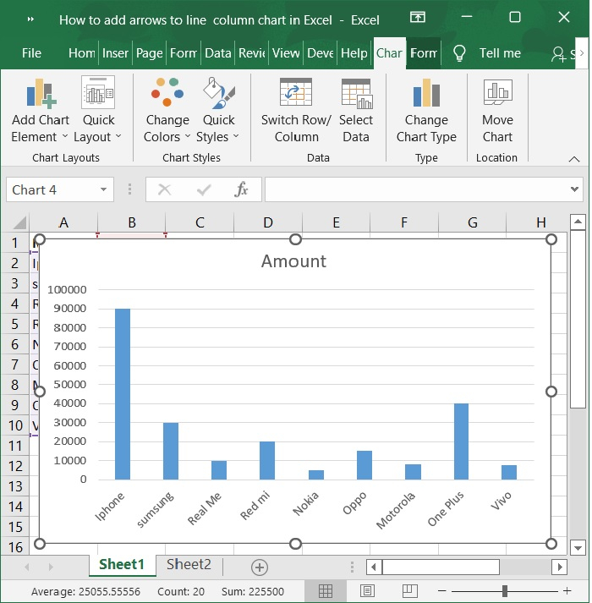Collapse the ribbon

574,158
